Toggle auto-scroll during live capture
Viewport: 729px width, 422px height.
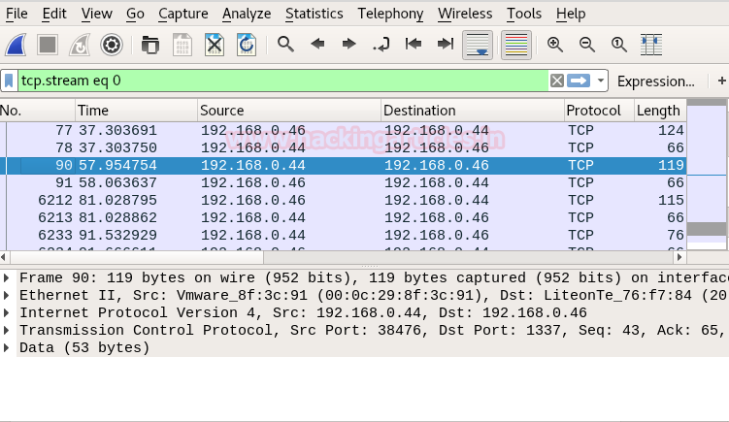point(478,45)
